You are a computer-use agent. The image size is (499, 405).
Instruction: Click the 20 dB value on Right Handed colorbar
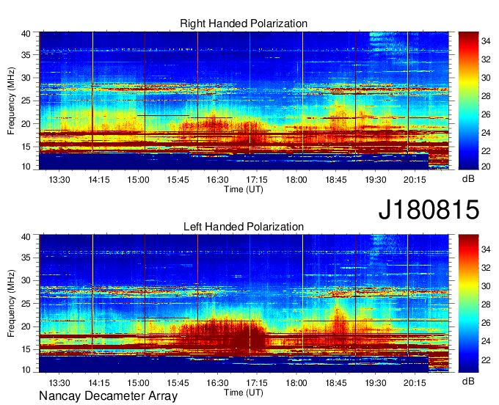pyautogui.click(x=486, y=167)
